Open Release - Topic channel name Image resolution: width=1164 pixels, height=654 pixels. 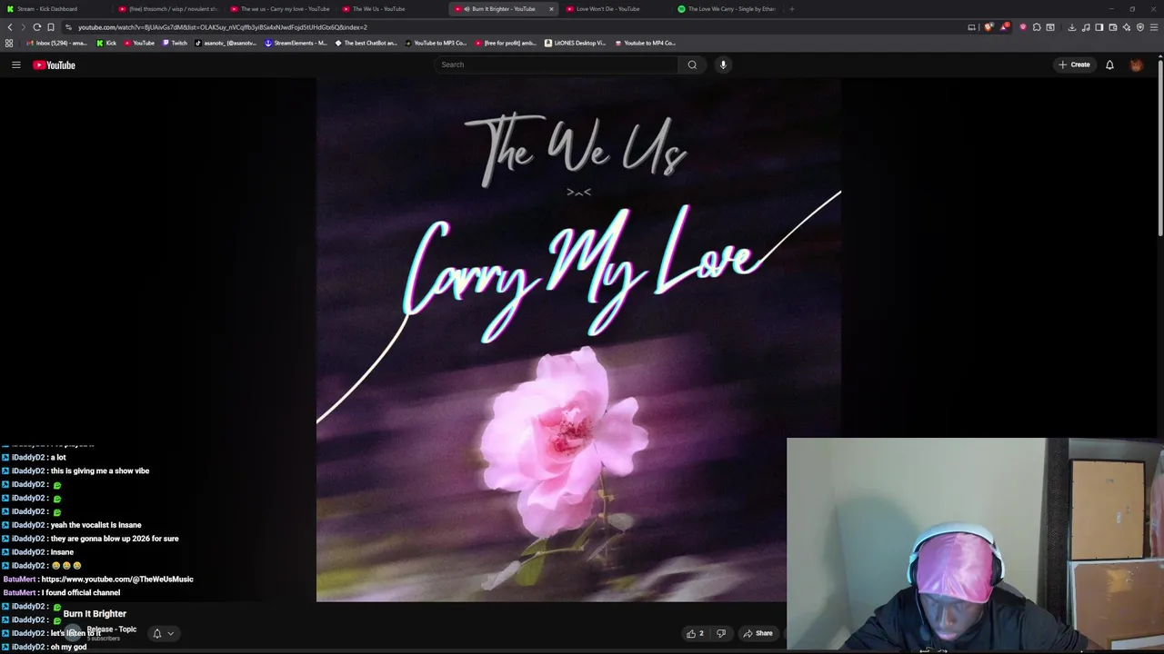(x=112, y=629)
